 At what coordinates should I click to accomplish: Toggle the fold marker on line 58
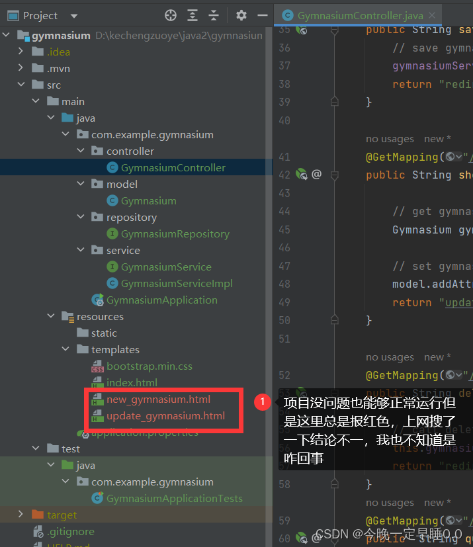point(334,484)
